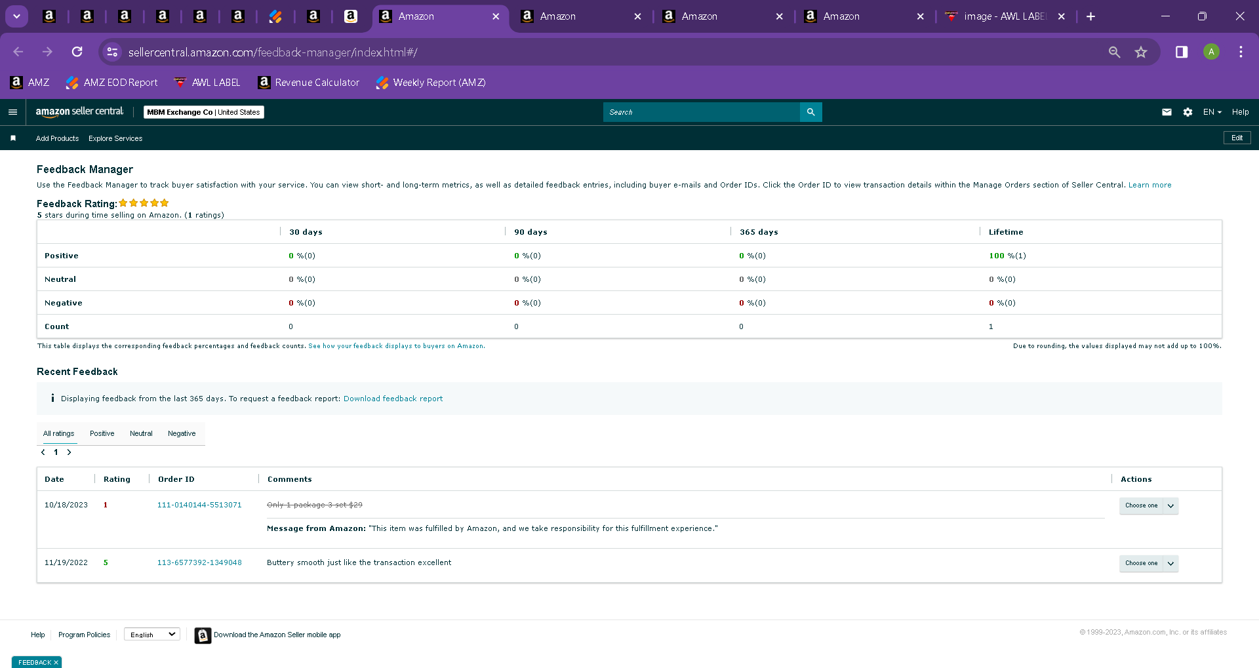Open the tab search dropdown arrow
Image resolution: width=1259 pixels, height=668 pixels.
(16, 16)
